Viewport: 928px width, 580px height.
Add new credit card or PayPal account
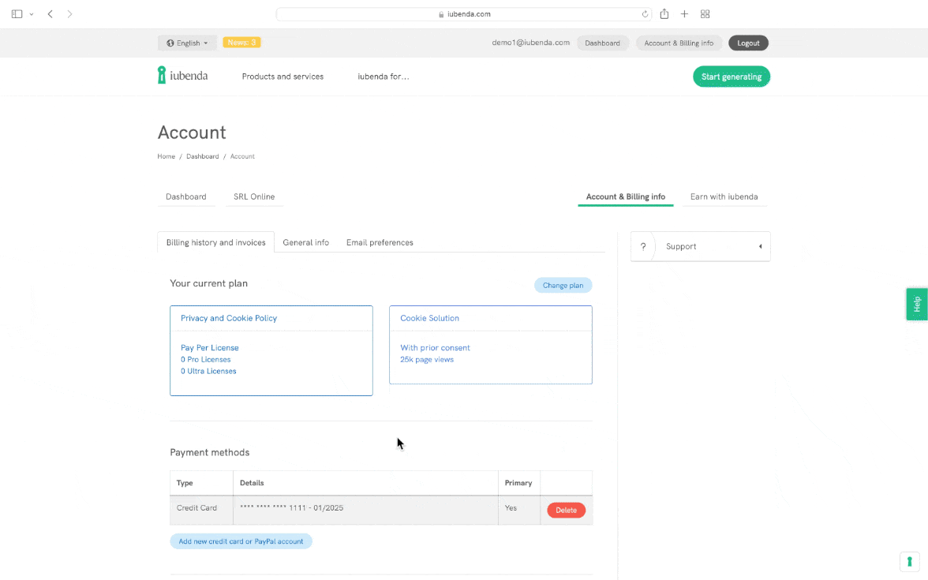click(x=241, y=541)
